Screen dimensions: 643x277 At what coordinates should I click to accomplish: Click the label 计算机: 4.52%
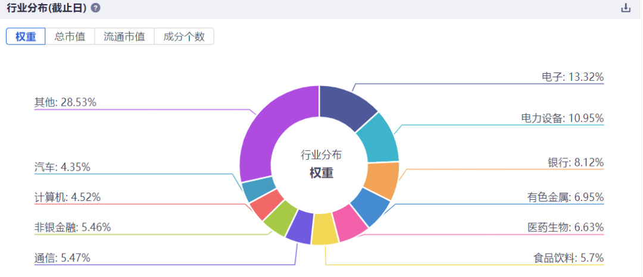coord(68,197)
